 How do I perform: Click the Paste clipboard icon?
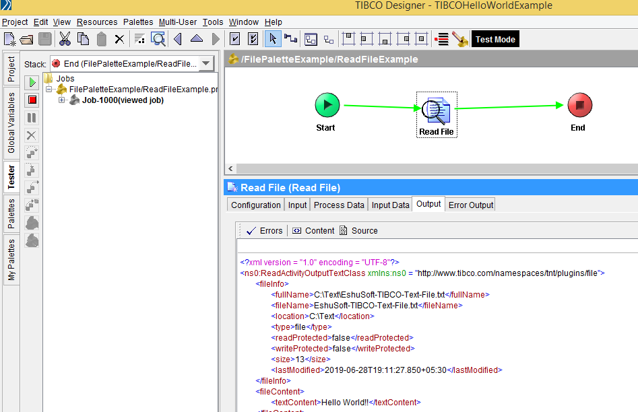click(x=101, y=40)
